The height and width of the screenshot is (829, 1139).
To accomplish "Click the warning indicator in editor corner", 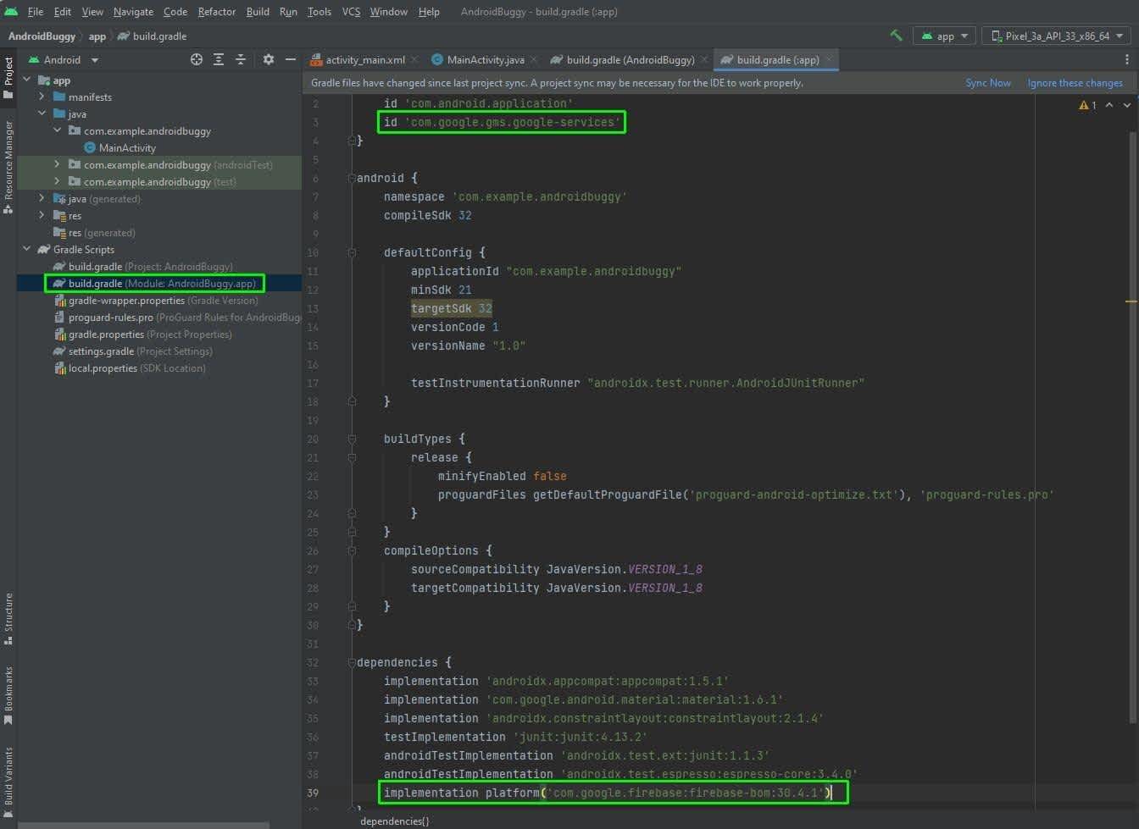I will coord(1087,105).
